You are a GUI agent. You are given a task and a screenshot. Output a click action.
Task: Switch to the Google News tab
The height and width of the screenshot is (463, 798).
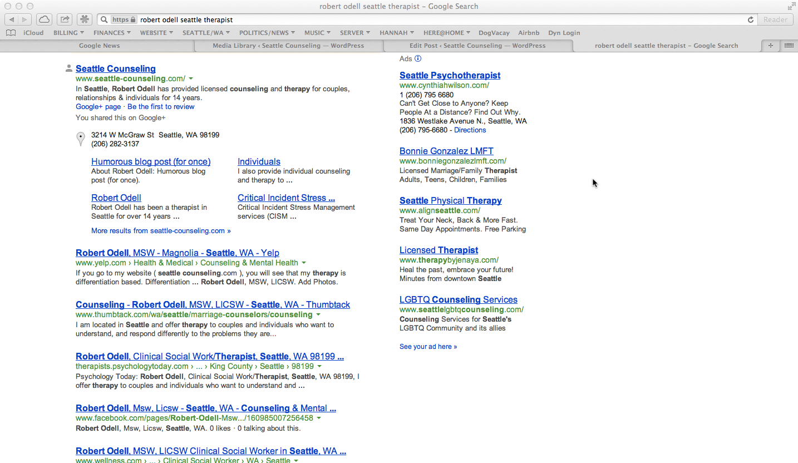[x=99, y=46]
